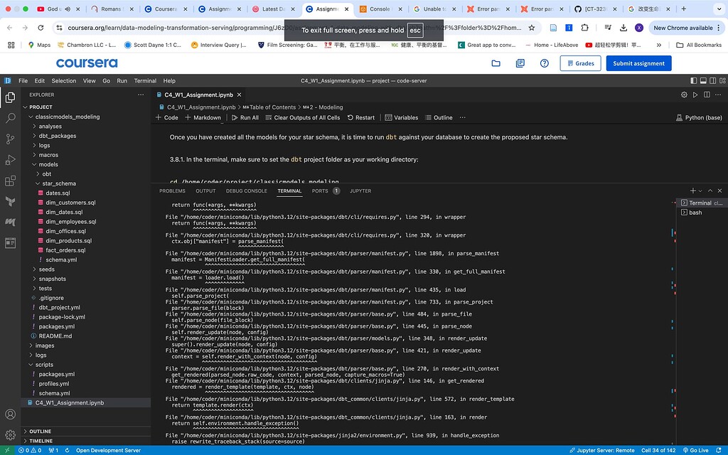This screenshot has height=455, width=728.
Task: Open the Terminal menu in menu bar
Action: (x=145, y=80)
